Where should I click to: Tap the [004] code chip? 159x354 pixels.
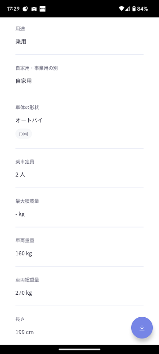coord(24,134)
